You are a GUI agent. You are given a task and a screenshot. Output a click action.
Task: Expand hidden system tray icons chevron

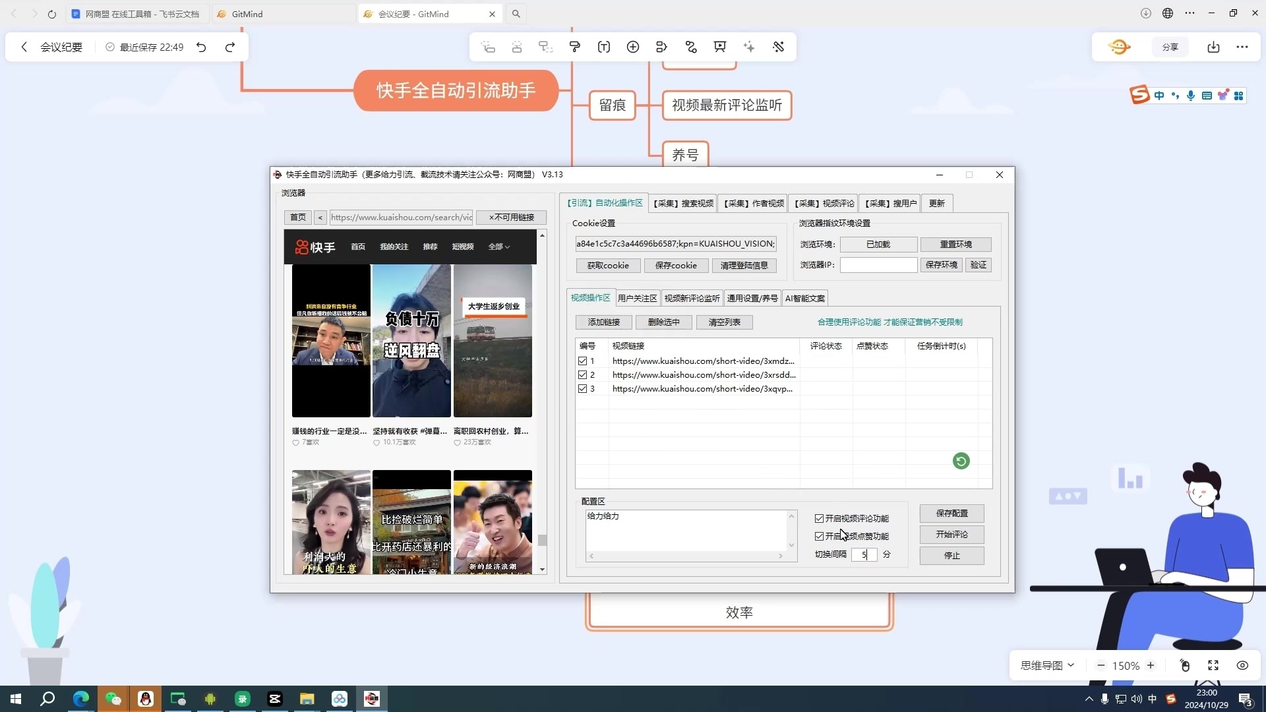pyautogui.click(x=1089, y=699)
